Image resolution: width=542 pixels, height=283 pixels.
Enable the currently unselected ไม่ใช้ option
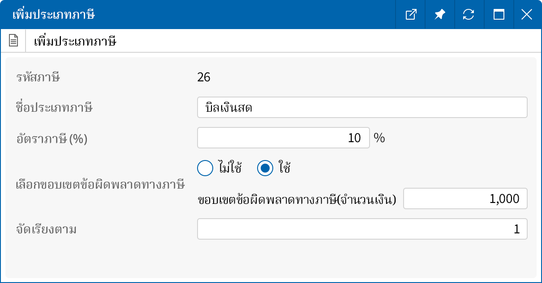[205, 168]
